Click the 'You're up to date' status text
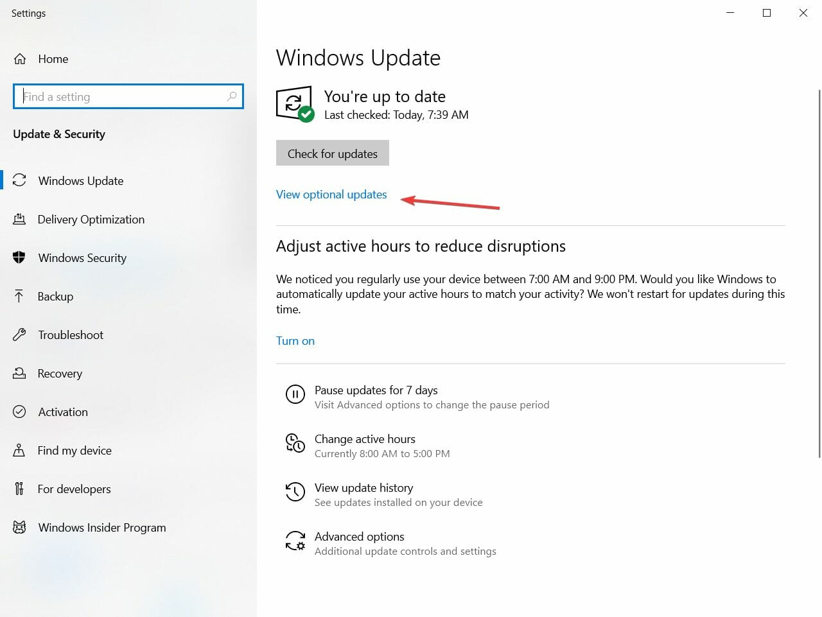The height and width of the screenshot is (617, 822). point(385,96)
